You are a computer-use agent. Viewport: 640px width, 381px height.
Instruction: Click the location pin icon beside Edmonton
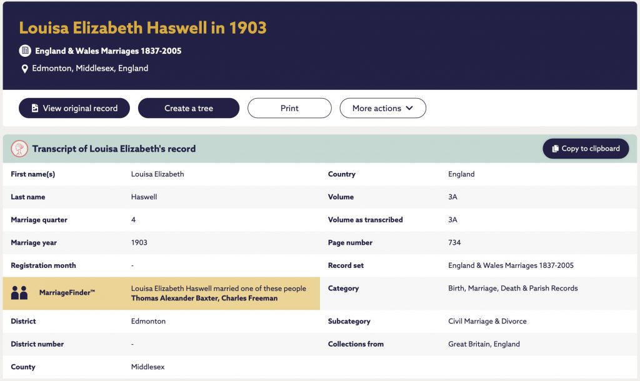pyautogui.click(x=24, y=69)
